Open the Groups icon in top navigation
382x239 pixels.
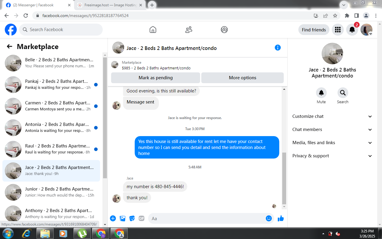224,30
